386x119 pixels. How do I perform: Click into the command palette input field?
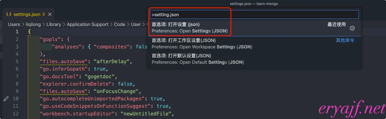[x=254, y=14]
